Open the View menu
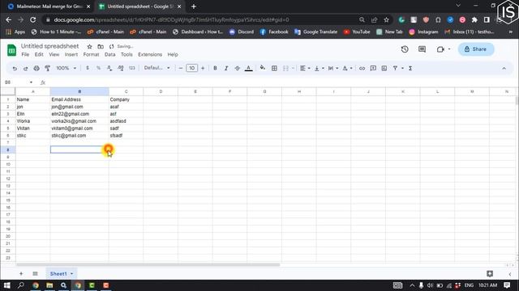This screenshot has width=519, height=291. (x=54, y=54)
